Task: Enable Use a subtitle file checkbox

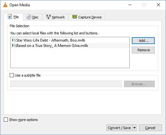Action: 12,75
